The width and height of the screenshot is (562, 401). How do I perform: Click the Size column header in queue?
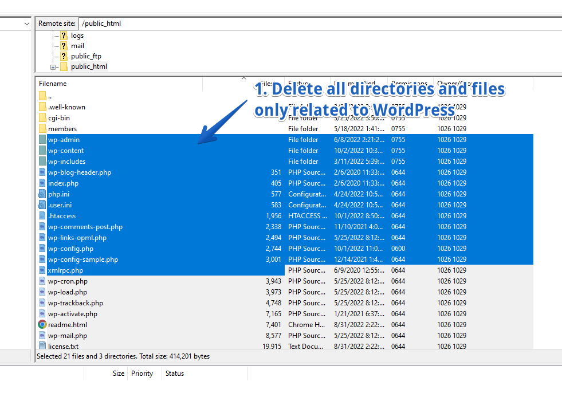[118, 374]
